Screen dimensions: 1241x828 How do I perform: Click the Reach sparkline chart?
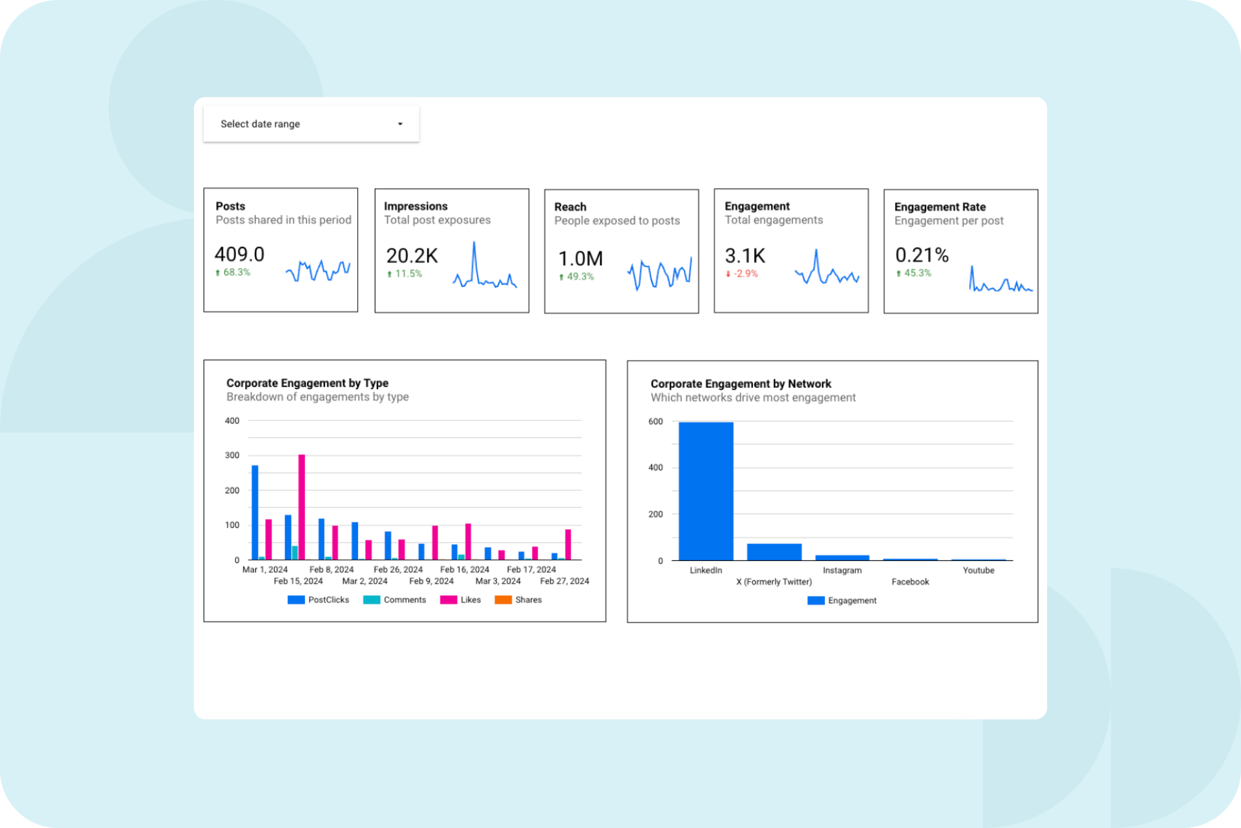coord(659,273)
